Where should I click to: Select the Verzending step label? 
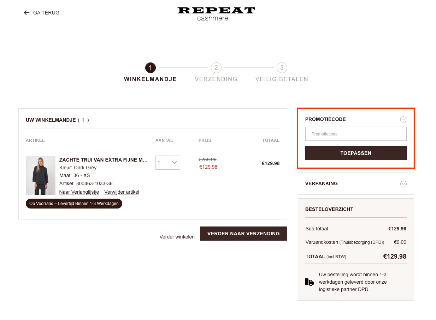point(216,79)
